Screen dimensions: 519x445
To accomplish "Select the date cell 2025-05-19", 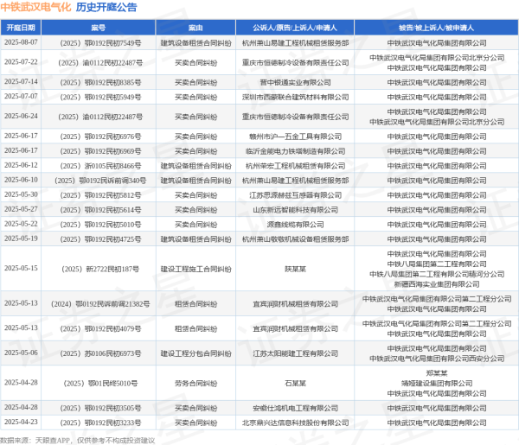I will point(21,238).
